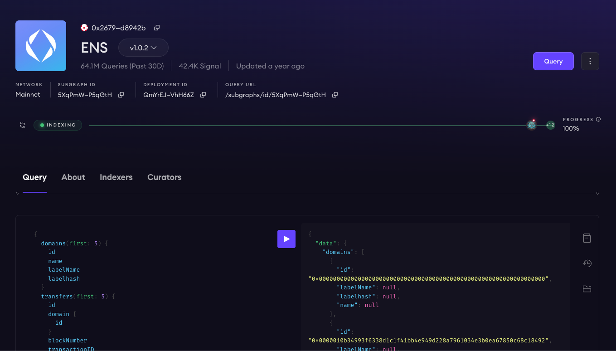Click the "domains" key in the results
Viewport: 616px width, 351px height.
tap(337, 252)
